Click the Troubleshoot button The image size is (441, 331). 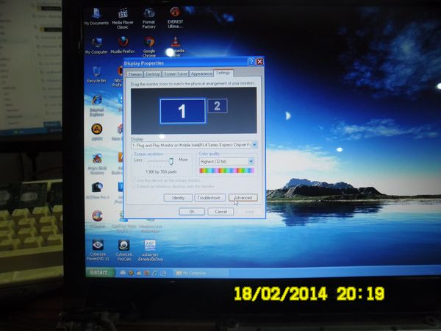209,198
